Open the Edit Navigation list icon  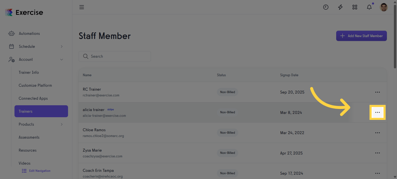click(x=24, y=171)
